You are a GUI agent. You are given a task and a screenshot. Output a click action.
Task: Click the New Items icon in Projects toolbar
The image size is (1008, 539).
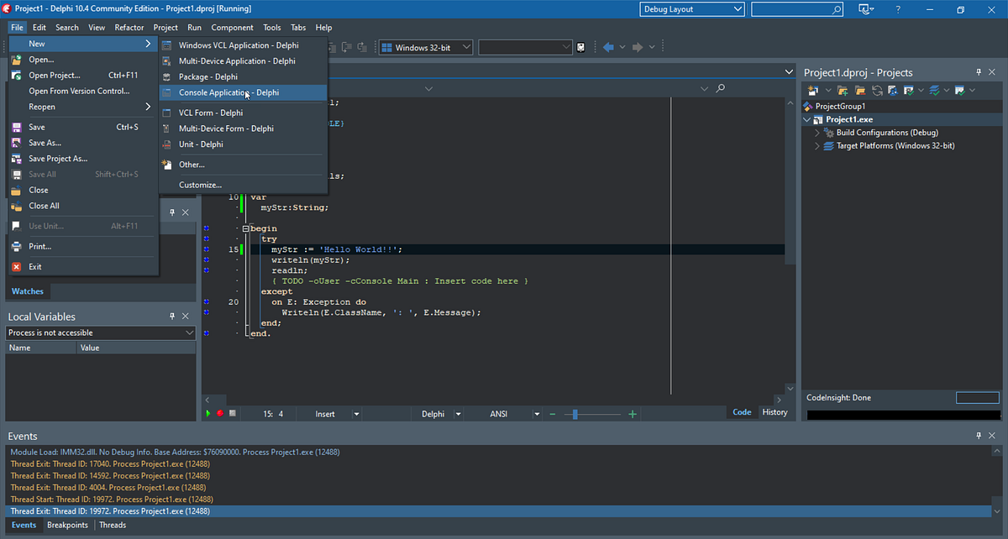(x=811, y=90)
